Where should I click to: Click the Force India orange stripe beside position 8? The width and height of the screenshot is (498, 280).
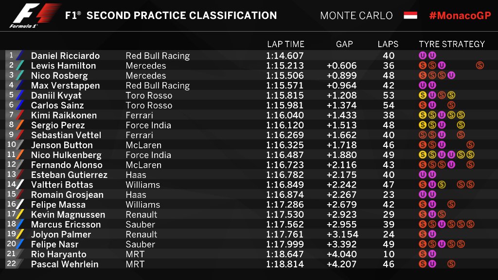click(19, 125)
